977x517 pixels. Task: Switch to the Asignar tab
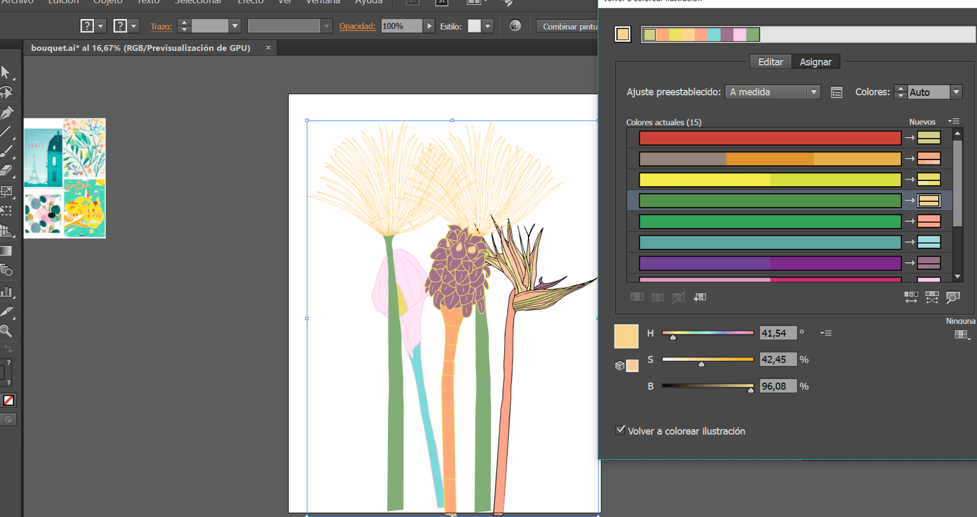[815, 62]
